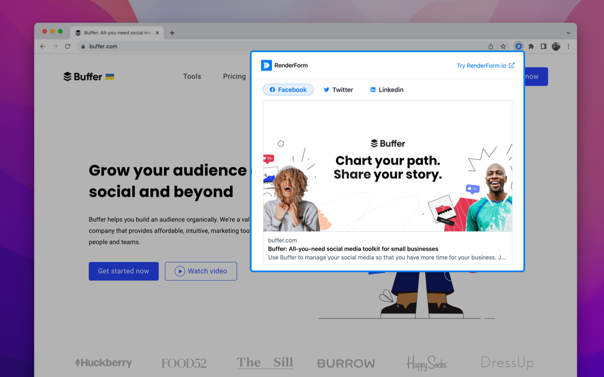Click the back navigation arrow
Viewport: 604px width, 377px height.
point(42,46)
